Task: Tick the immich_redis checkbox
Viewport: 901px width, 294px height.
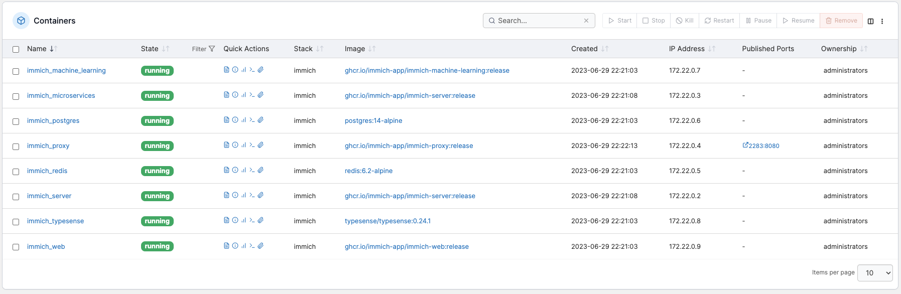Action: (x=16, y=172)
